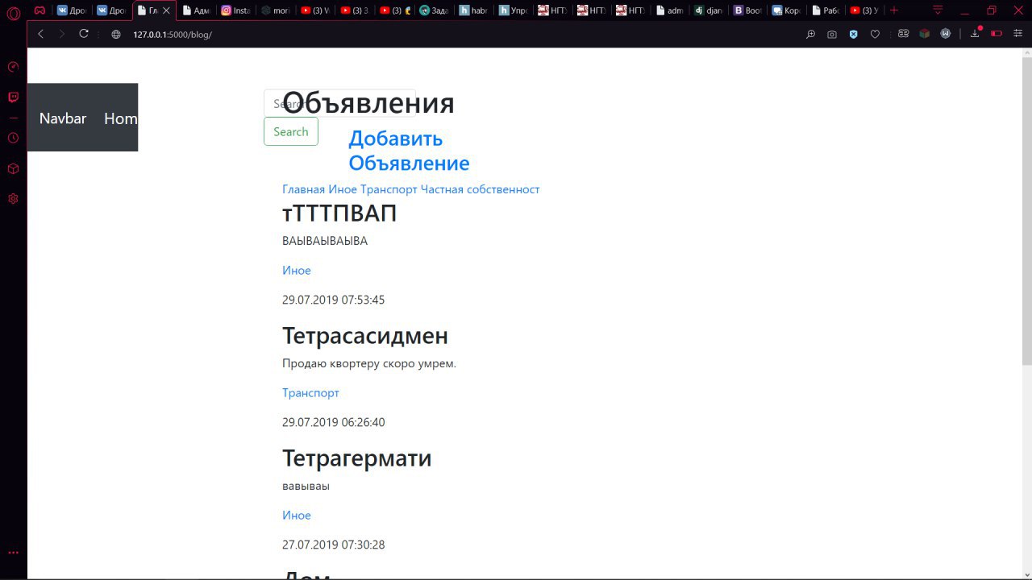Open Extensions cube icon in sidebar

click(13, 168)
